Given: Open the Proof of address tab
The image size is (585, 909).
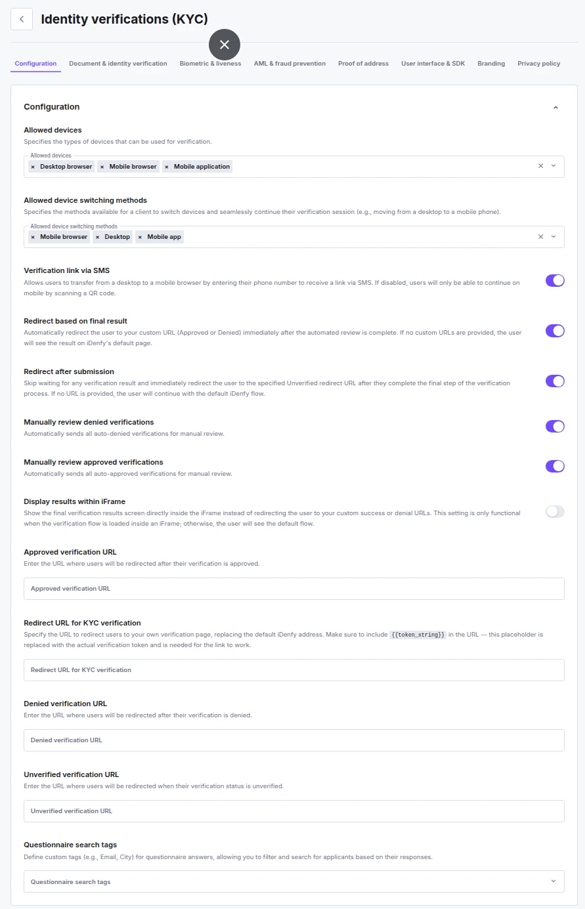Looking at the screenshot, I should point(363,64).
